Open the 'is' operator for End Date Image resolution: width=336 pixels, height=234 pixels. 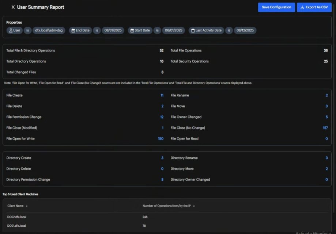(x=97, y=30)
